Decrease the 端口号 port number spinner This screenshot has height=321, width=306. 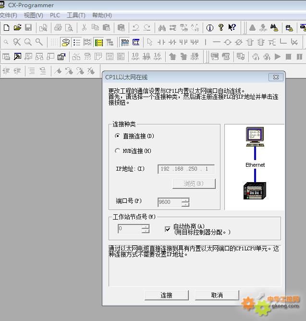[185, 204]
